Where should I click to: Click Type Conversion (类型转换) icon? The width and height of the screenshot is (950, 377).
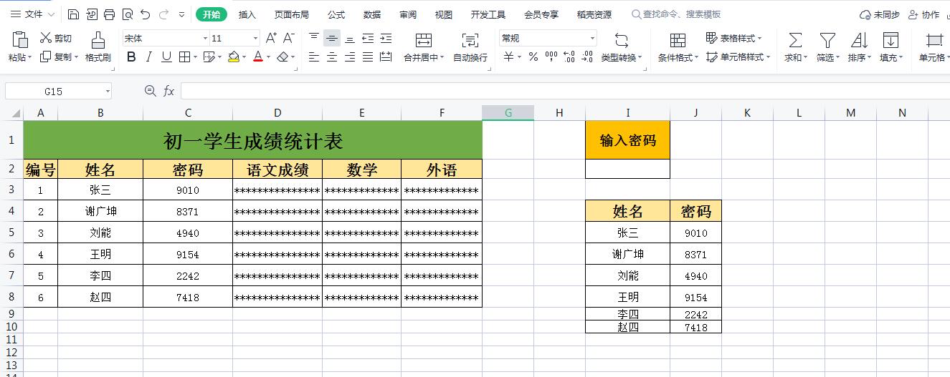point(621,40)
